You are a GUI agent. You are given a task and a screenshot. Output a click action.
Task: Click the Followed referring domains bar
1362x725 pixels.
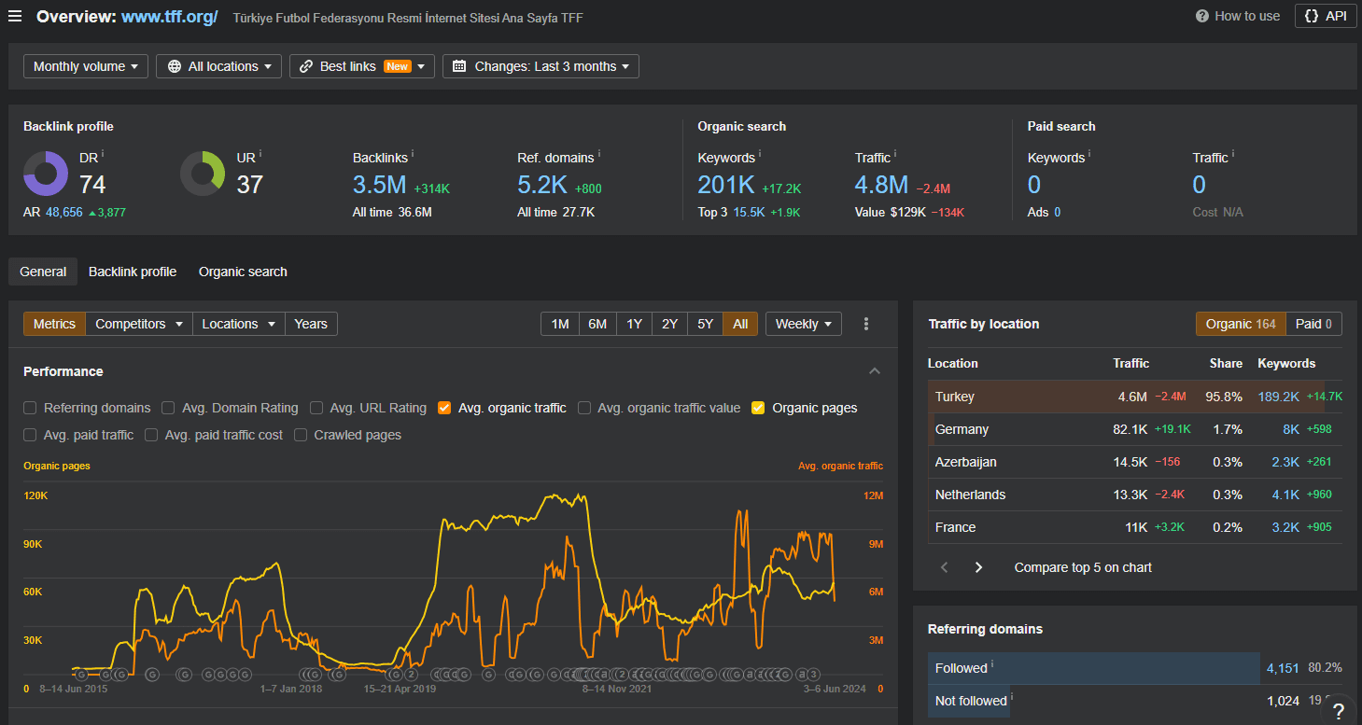[x=1094, y=668]
